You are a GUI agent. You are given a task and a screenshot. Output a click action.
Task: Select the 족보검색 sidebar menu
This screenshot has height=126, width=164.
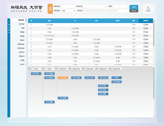point(21,20)
